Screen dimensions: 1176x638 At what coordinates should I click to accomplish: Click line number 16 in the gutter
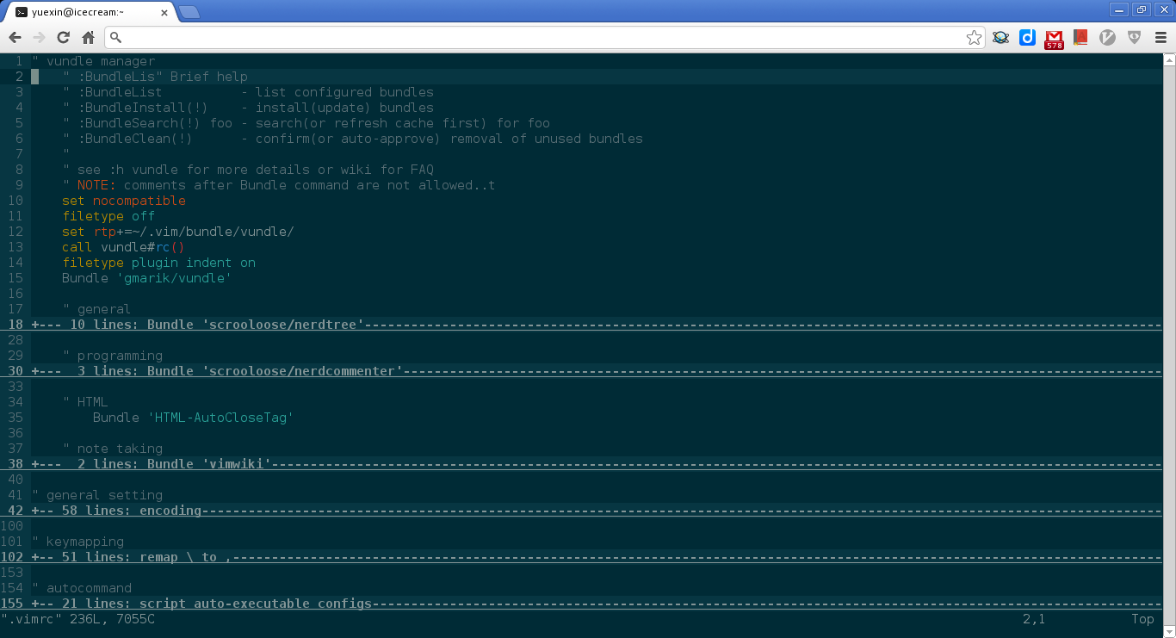(x=15, y=294)
